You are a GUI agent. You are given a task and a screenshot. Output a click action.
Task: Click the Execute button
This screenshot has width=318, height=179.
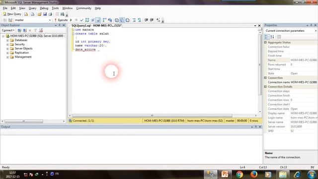point(61,20)
